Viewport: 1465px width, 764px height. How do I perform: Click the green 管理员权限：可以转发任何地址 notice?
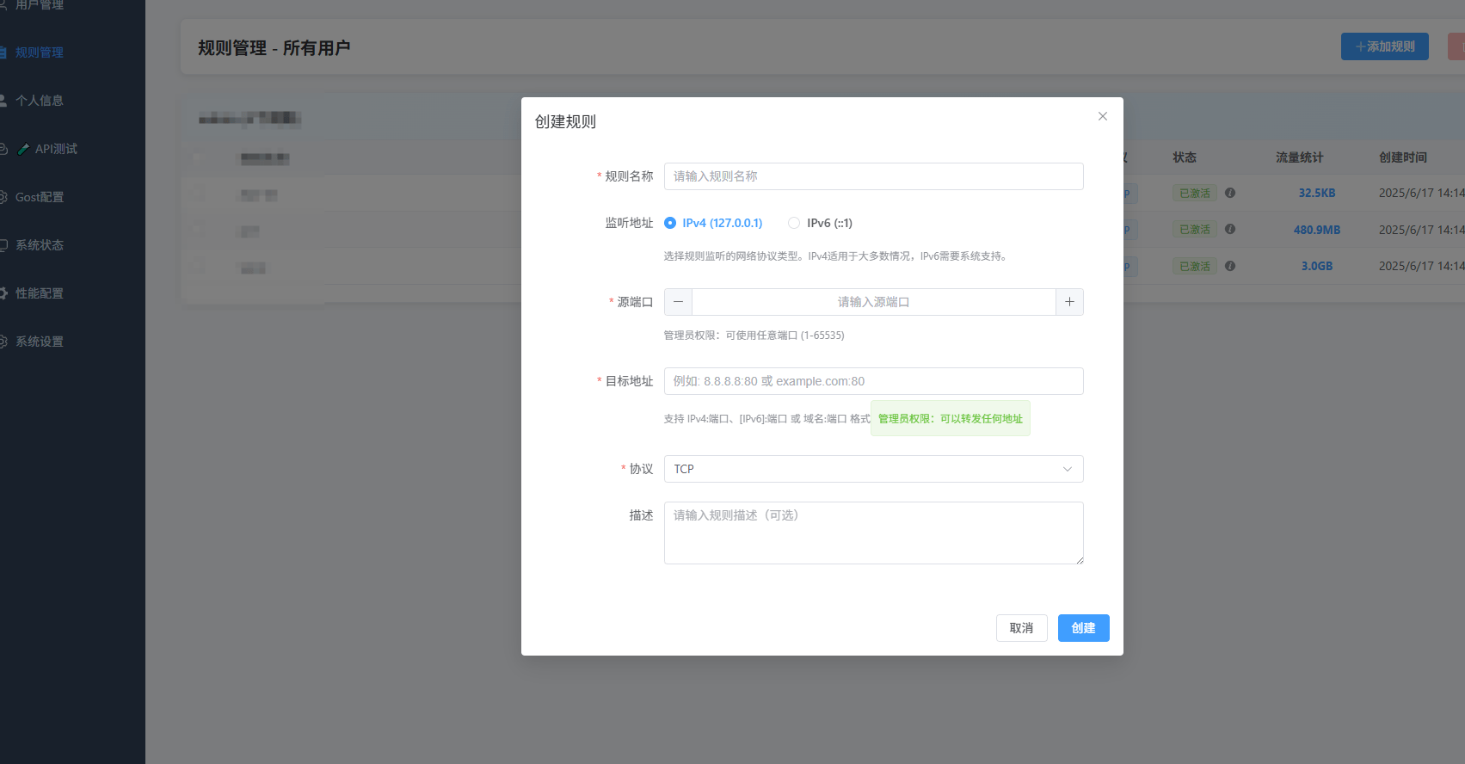951,418
